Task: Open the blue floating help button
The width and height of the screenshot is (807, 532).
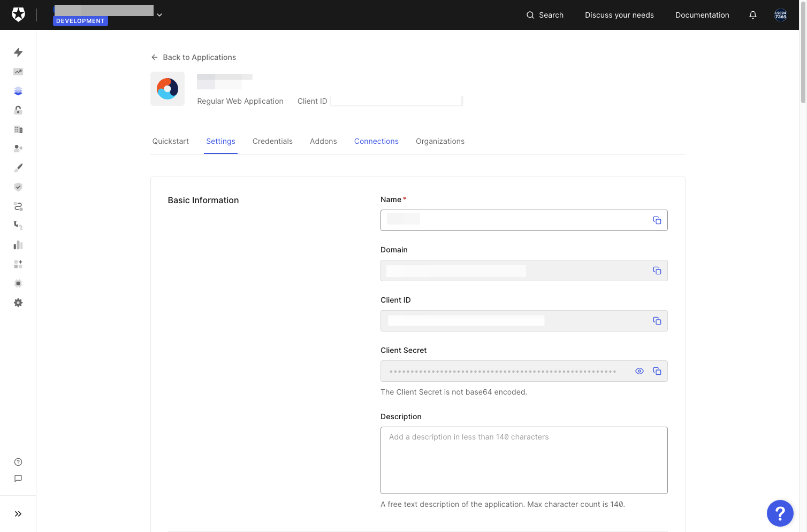Action: pos(780,513)
